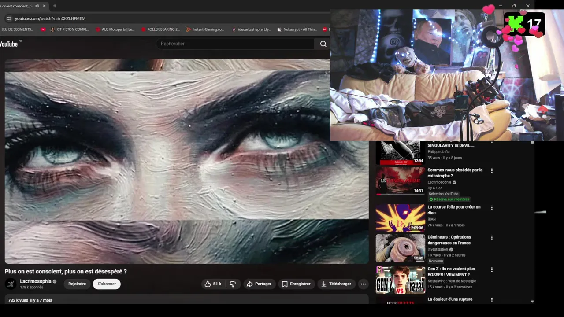
Task: Click in the Rechercher search field
Action: pyautogui.click(x=235, y=44)
